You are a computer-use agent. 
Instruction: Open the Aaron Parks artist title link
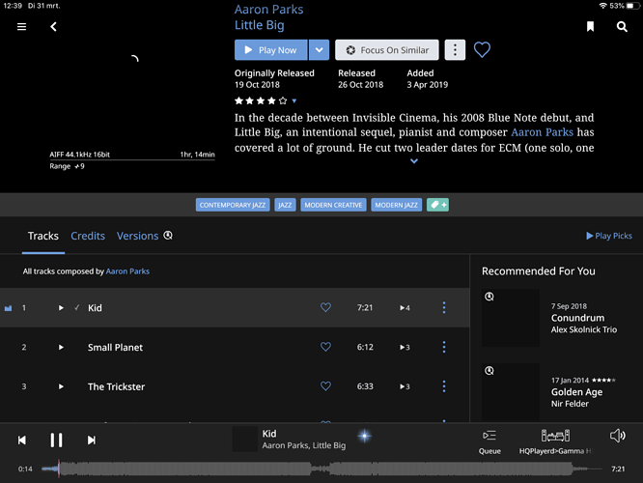click(268, 10)
